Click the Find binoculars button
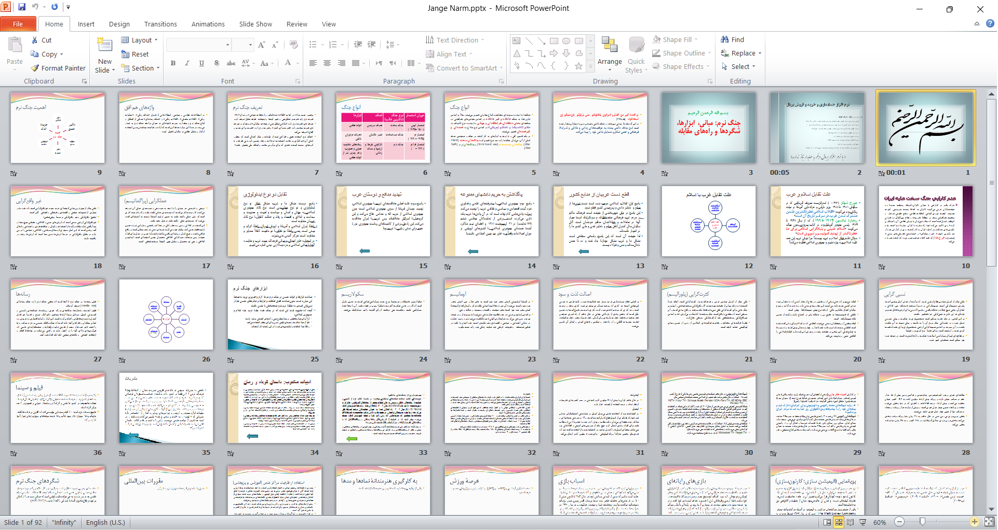998x530 pixels. pos(733,39)
